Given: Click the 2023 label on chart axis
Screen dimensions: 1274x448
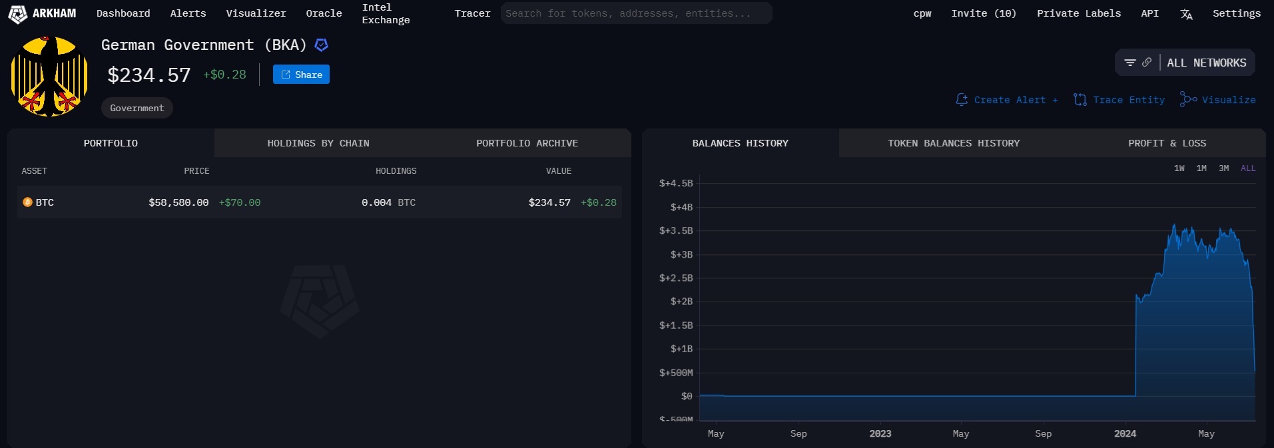Looking at the screenshot, I should point(880,433).
